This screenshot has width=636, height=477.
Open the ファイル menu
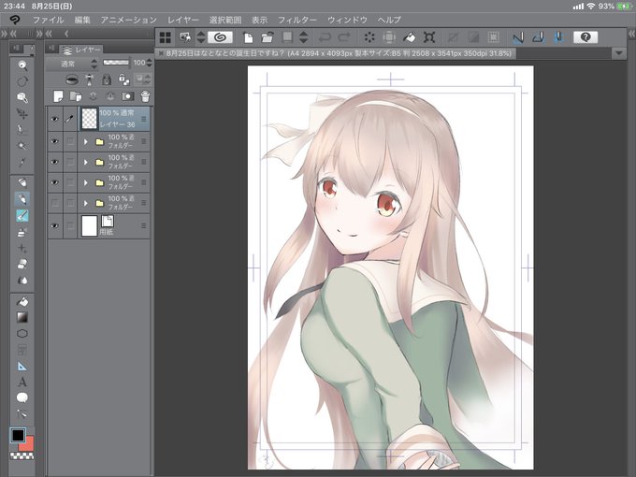pyautogui.click(x=49, y=20)
